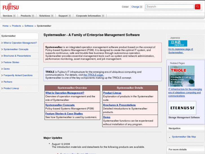
Task: Expand the Products menu arrow
Action: pos(33,16)
